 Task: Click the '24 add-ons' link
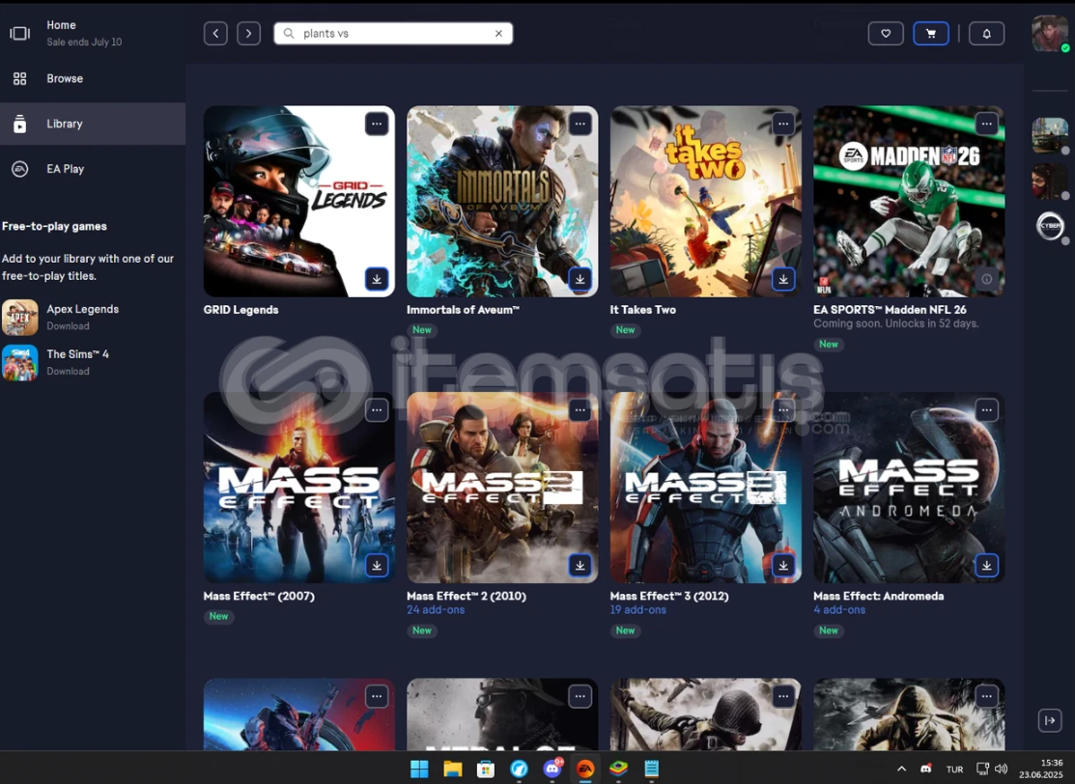point(436,610)
